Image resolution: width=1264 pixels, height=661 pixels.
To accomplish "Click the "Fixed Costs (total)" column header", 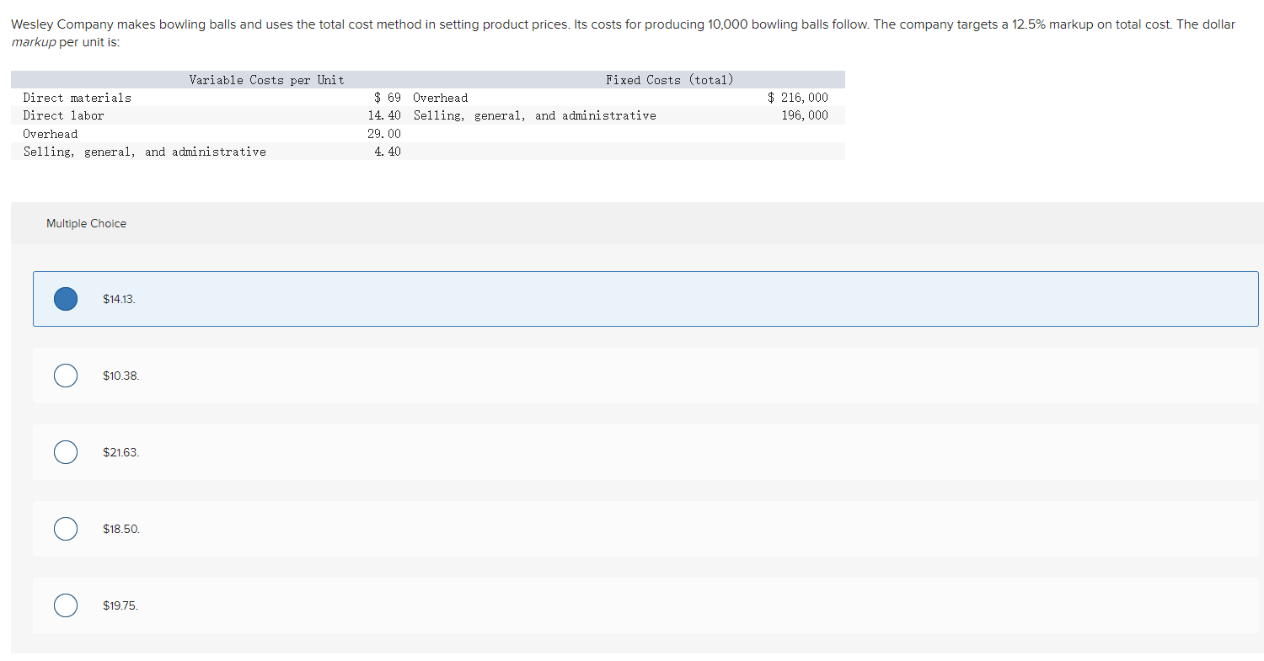I will click(670, 80).
